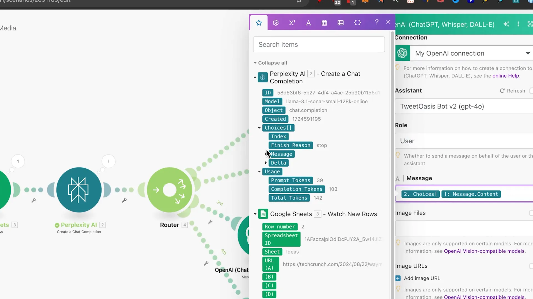The height and width of the screenshot is (299, 533).
Task: Click the Search items field
Action: (319, 44)
